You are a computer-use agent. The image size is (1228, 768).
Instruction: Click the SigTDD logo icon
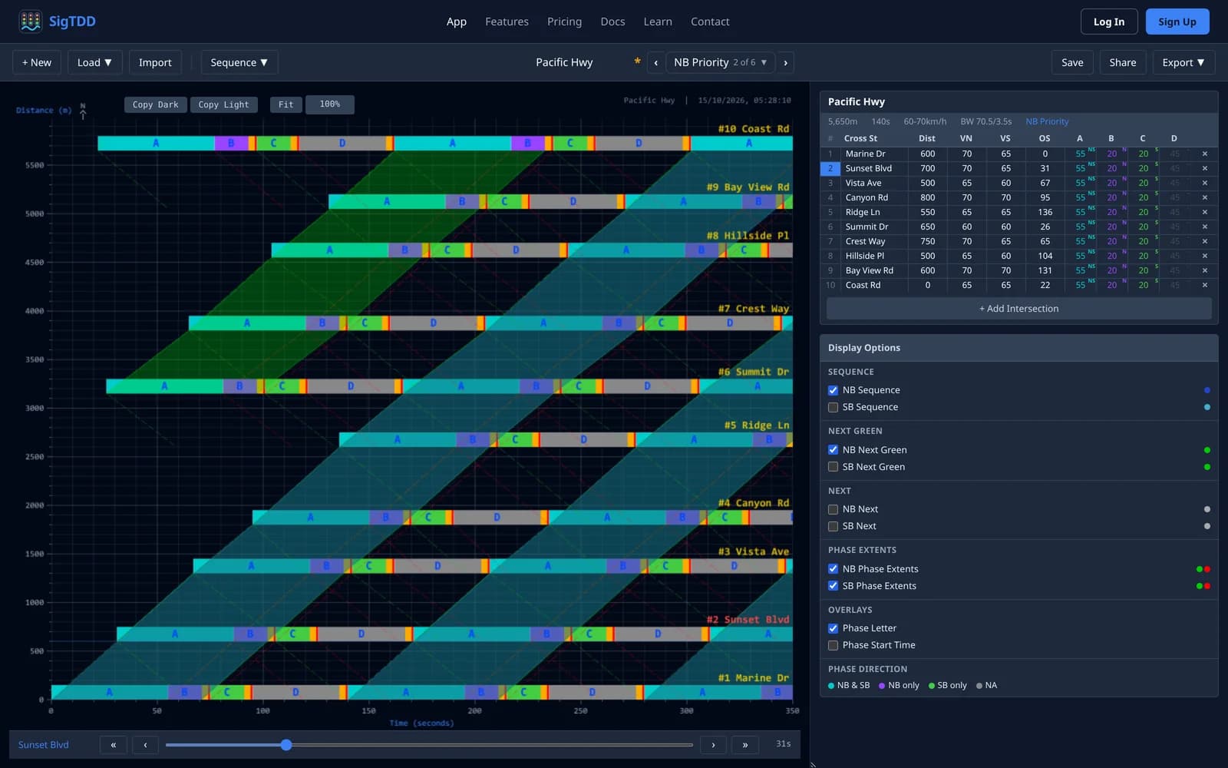31,22
